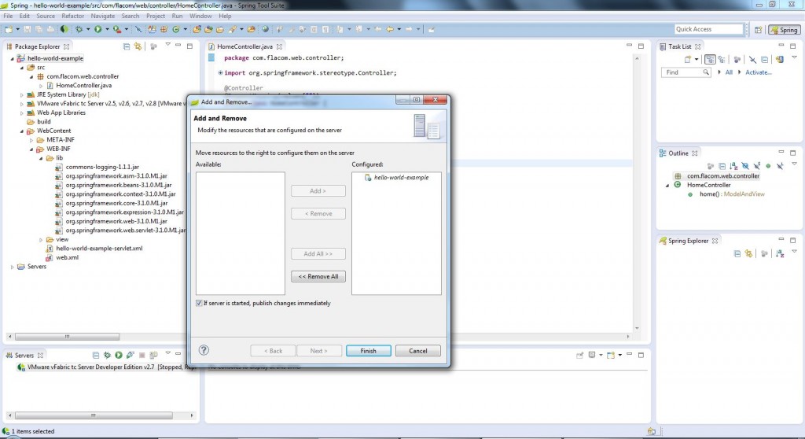Click Collapse All icon in the Servers view toolbar

click(x=96, y=355)
